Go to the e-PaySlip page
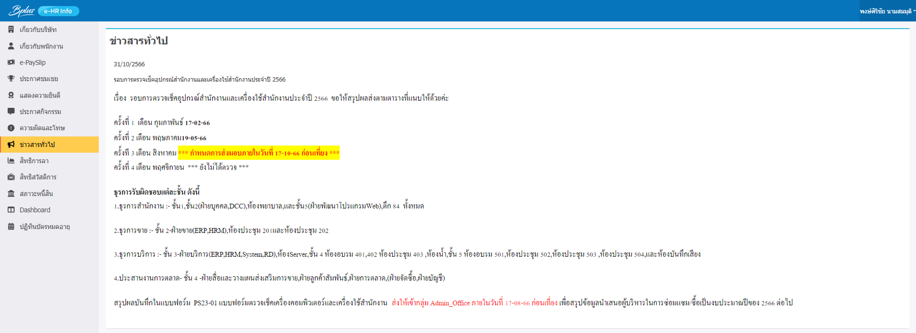This screenshot has width=916, height=333. [x=49, y=62]
